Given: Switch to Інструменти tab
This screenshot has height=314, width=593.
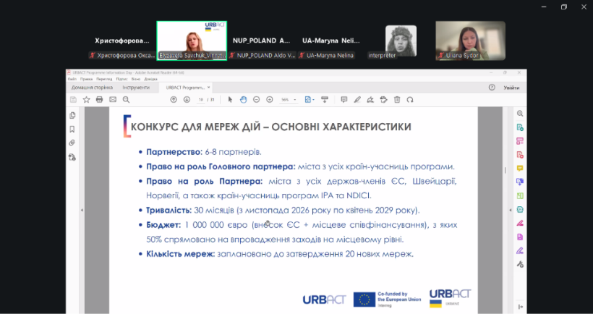Looking at the screenshot, I should click(136, 88).
